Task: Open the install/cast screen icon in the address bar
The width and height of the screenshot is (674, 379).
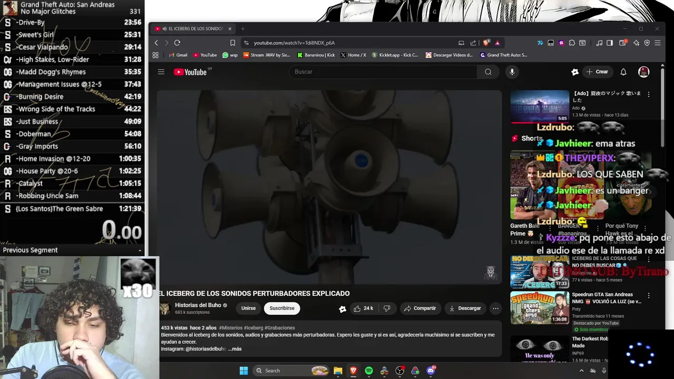Action: coord(461,43)
